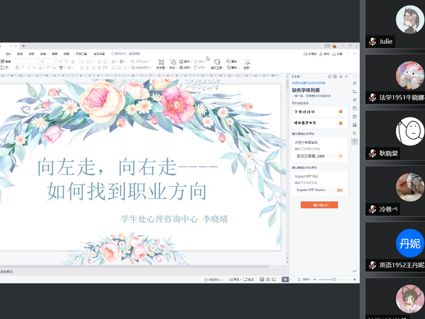
Task: Download the first missing calligraphy font
Action: [x=340, y=112]
